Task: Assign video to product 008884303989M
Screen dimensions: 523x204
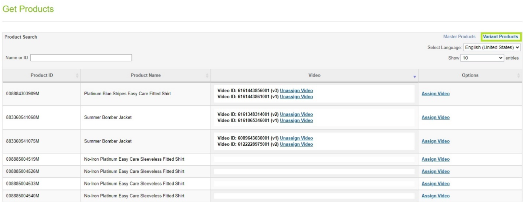Action: [x=435, y=94]
